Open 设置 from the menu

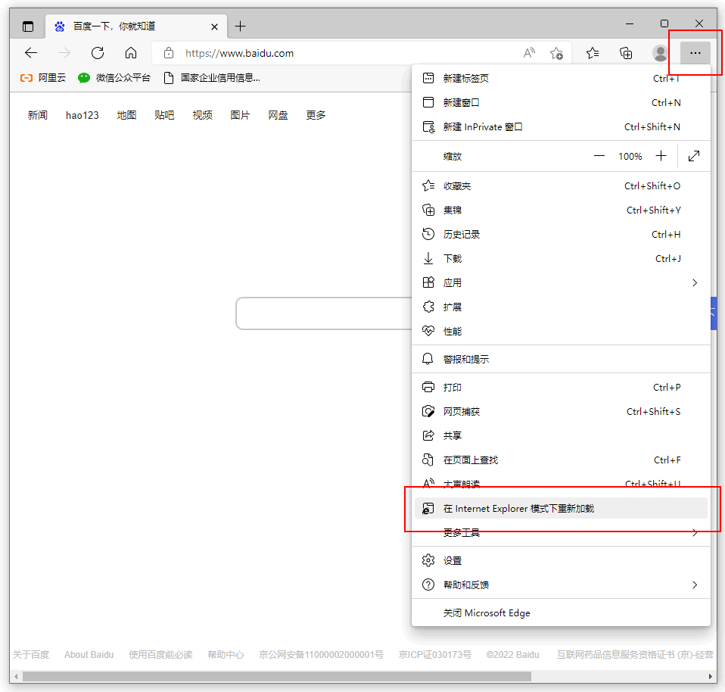coord(561,560)
